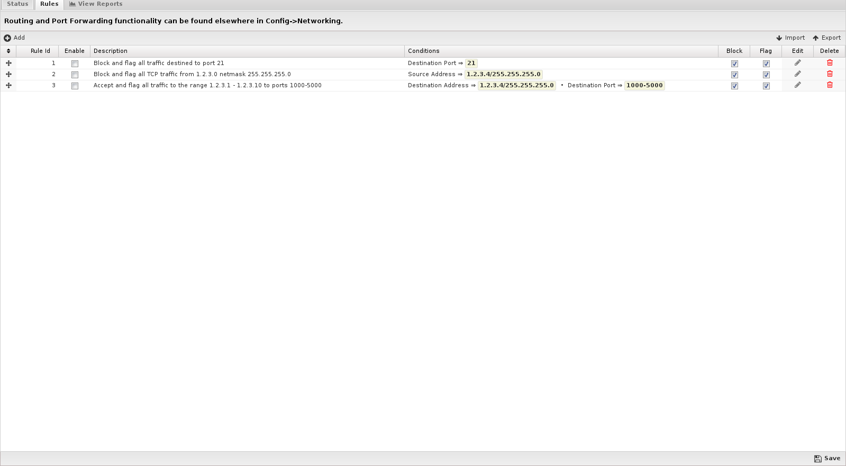Click the Enable column header
Screen dimensions: 846x466
point(75,51)
